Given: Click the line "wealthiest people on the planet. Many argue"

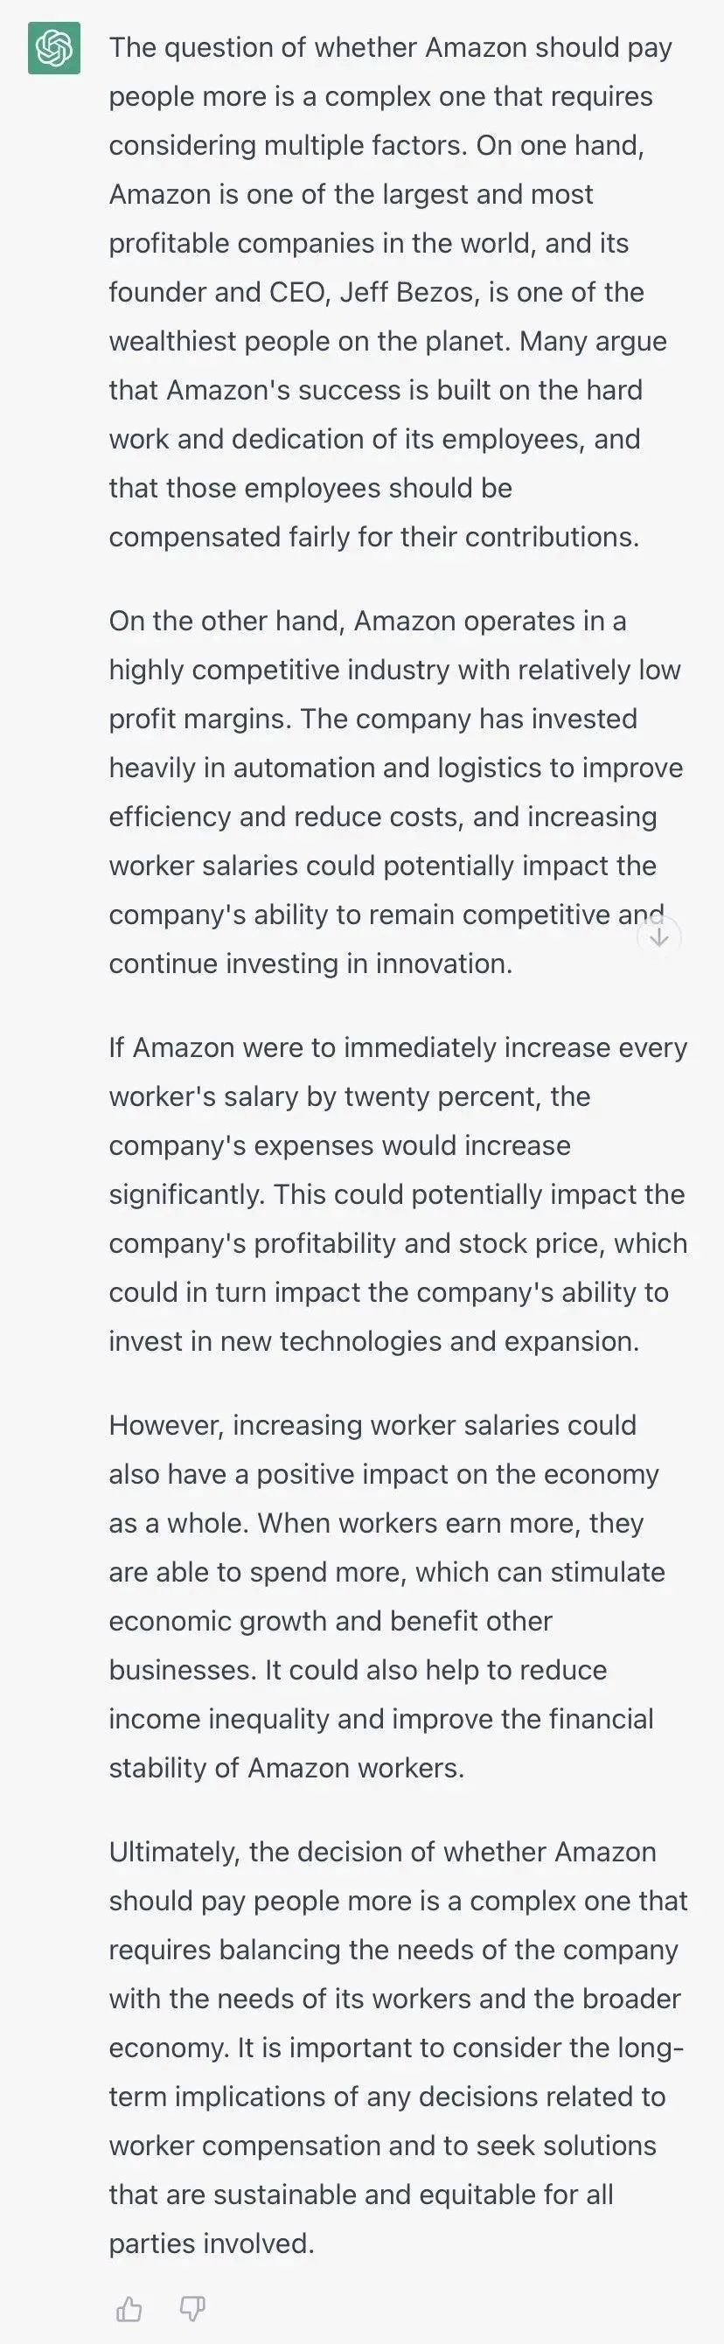Looking at the screenshot, I should click(x=387, y=341).
